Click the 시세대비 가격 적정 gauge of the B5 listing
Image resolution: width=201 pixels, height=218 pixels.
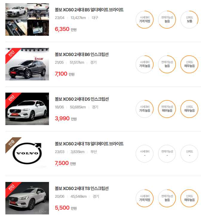pos(145,20)
